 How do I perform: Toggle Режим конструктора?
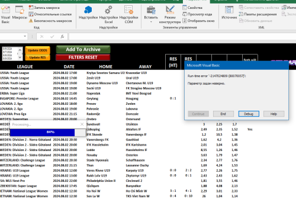pos(170,15)
